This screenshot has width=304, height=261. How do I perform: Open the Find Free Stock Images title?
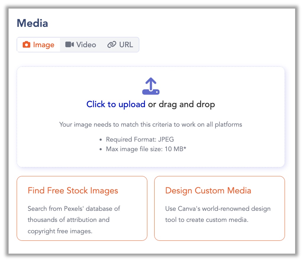coord(73,190)
